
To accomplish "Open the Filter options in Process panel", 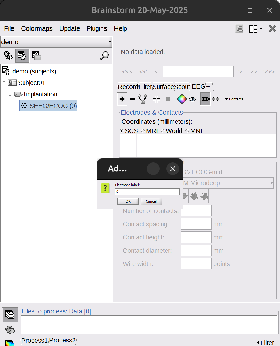I will [x=265, y=343].
